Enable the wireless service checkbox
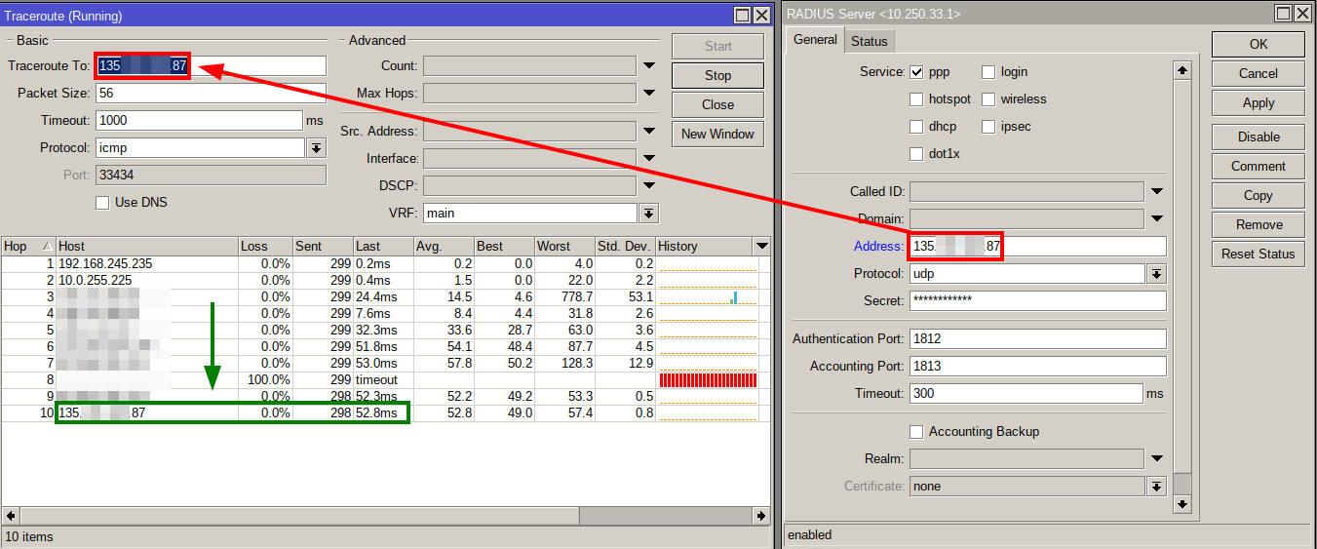Screen dimensions: 1317x549 (x=988, y=99)
